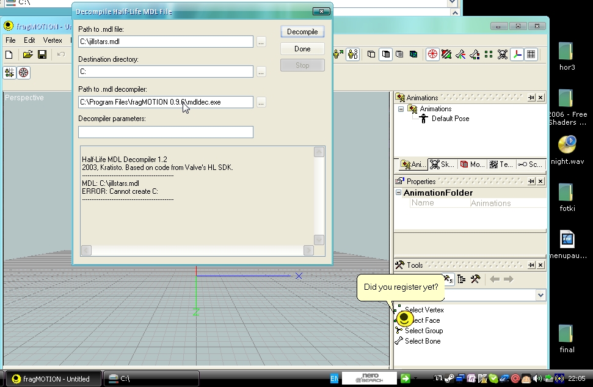Toggle the XYZ axes display button
The image size is (593, 387).
click(x=517, y=54)
